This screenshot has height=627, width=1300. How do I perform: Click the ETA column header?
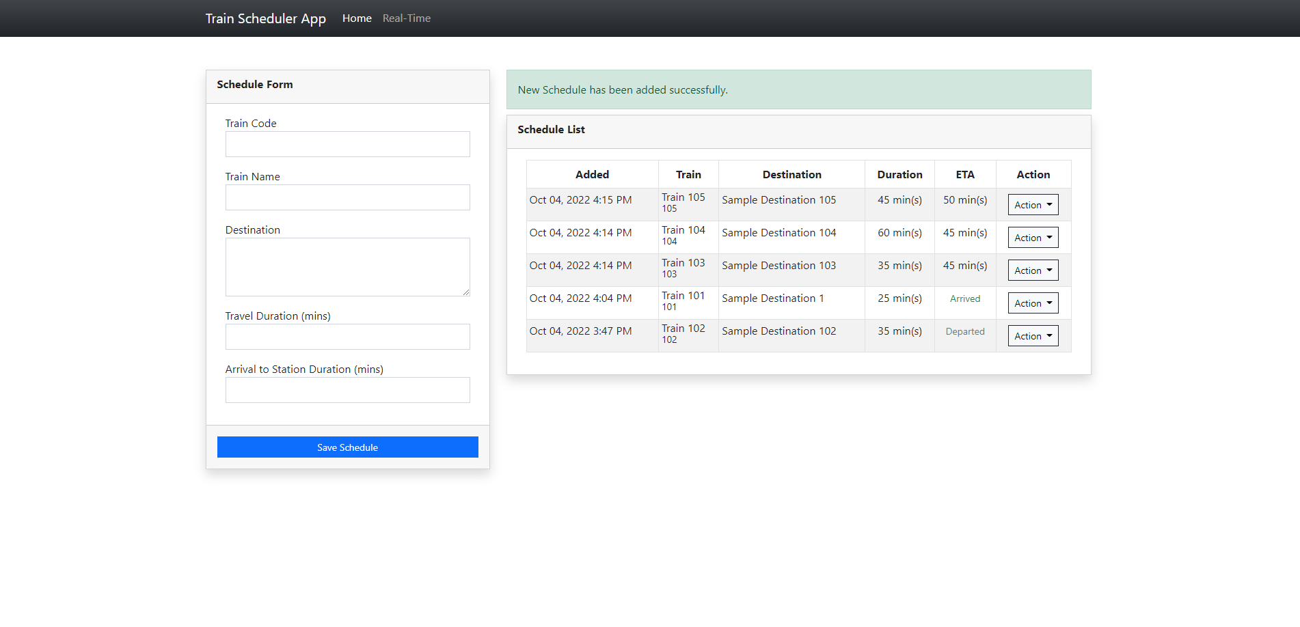click(x=964, y=174)
